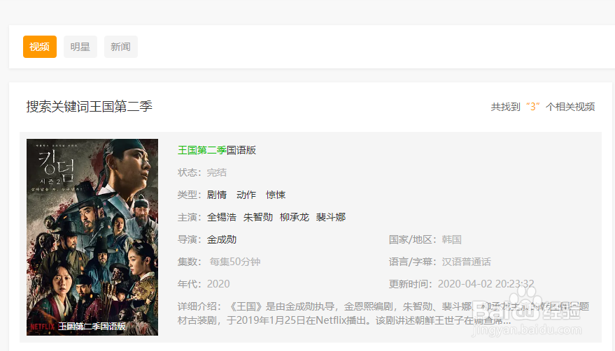Open director 金成勋 page
This screenshot has height=351, width=615.
point(222,239)
